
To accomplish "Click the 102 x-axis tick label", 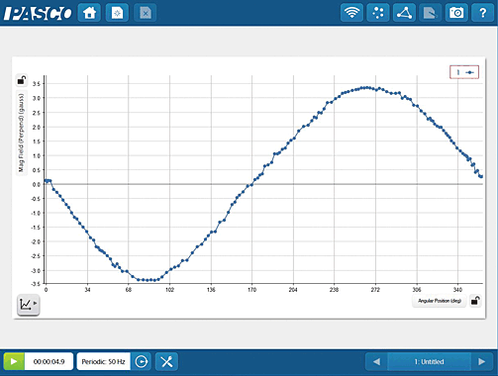I will [169, 290].
